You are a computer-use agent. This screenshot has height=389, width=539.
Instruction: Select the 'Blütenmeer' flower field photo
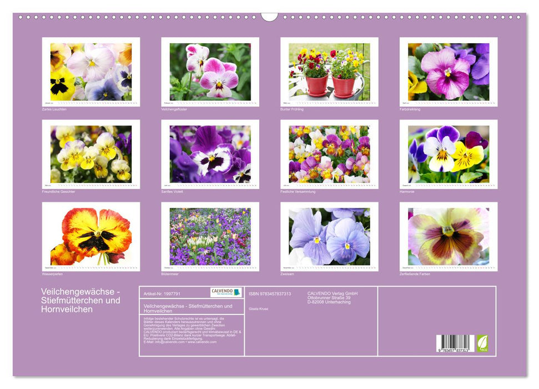pyautogui.click(x=210, y=236)
